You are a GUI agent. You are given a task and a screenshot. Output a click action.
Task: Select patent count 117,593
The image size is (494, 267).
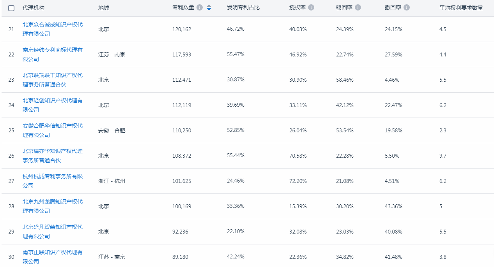[x=182, y=54]
